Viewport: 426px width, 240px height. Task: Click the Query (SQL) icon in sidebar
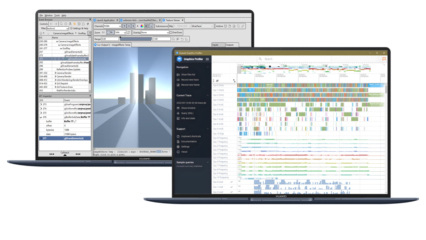coord(178,113)
